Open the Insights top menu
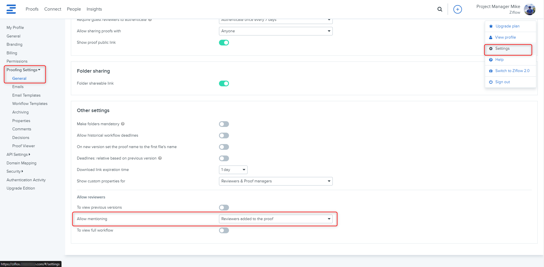The width and height of the screenshot is (544, 267). tap(94, 9)
